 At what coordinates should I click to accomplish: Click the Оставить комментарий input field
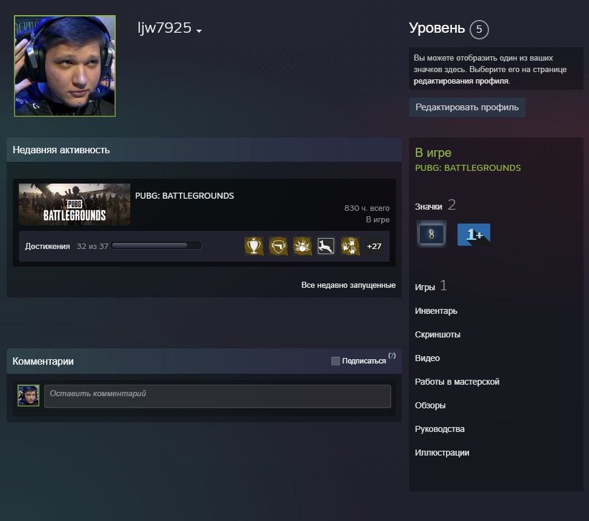pyautogui.click(x=218, y=396)
